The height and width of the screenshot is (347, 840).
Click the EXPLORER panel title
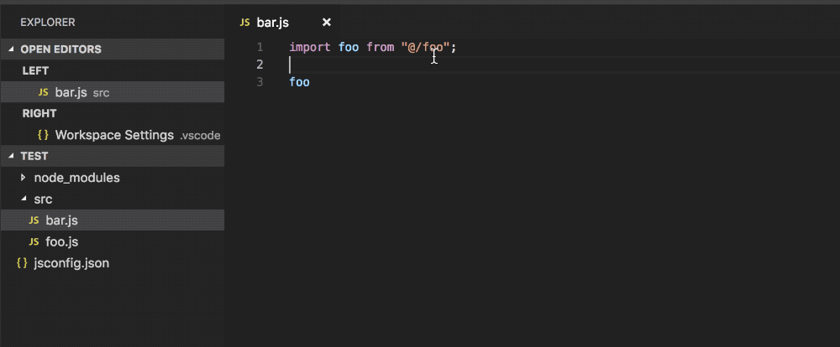(48, 23)
